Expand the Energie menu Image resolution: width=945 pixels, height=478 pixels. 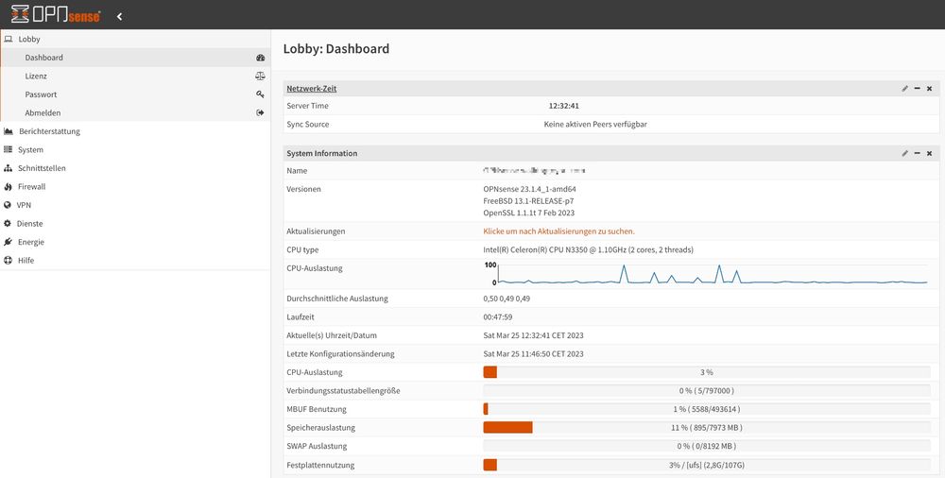point(135,242)
